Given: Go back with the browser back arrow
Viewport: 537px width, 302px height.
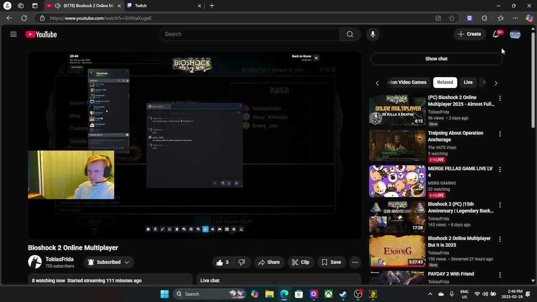Looking at the screenshot, I should click(x=9, y=18).
